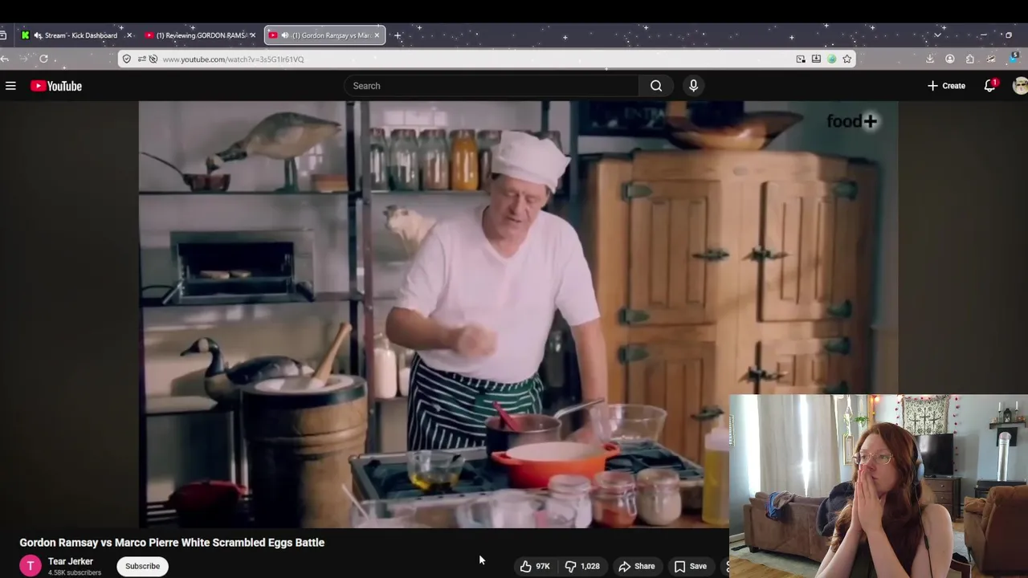
Task: Dislike the video with thumbs down
Action: [584, 566]
